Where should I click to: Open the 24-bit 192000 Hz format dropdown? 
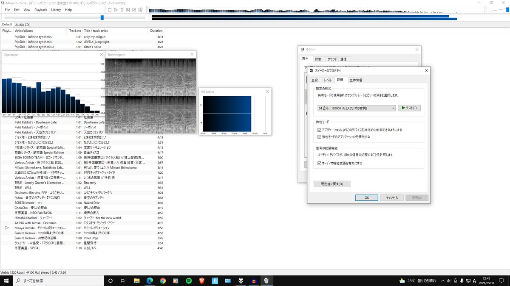point(356,108)
